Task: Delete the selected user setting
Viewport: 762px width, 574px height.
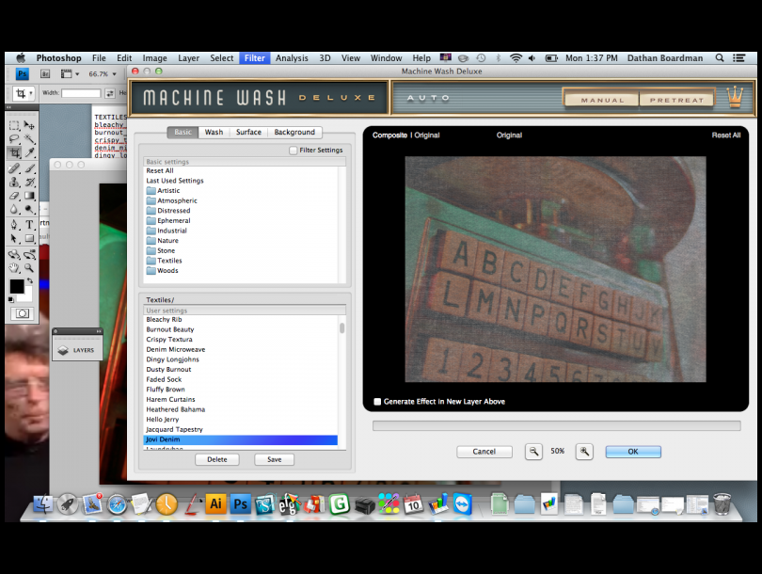Action: (x=216, y=459)
